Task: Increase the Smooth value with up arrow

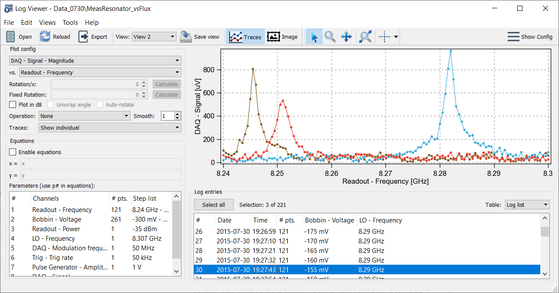Action: pyautogui.click(x=177, y=114)
